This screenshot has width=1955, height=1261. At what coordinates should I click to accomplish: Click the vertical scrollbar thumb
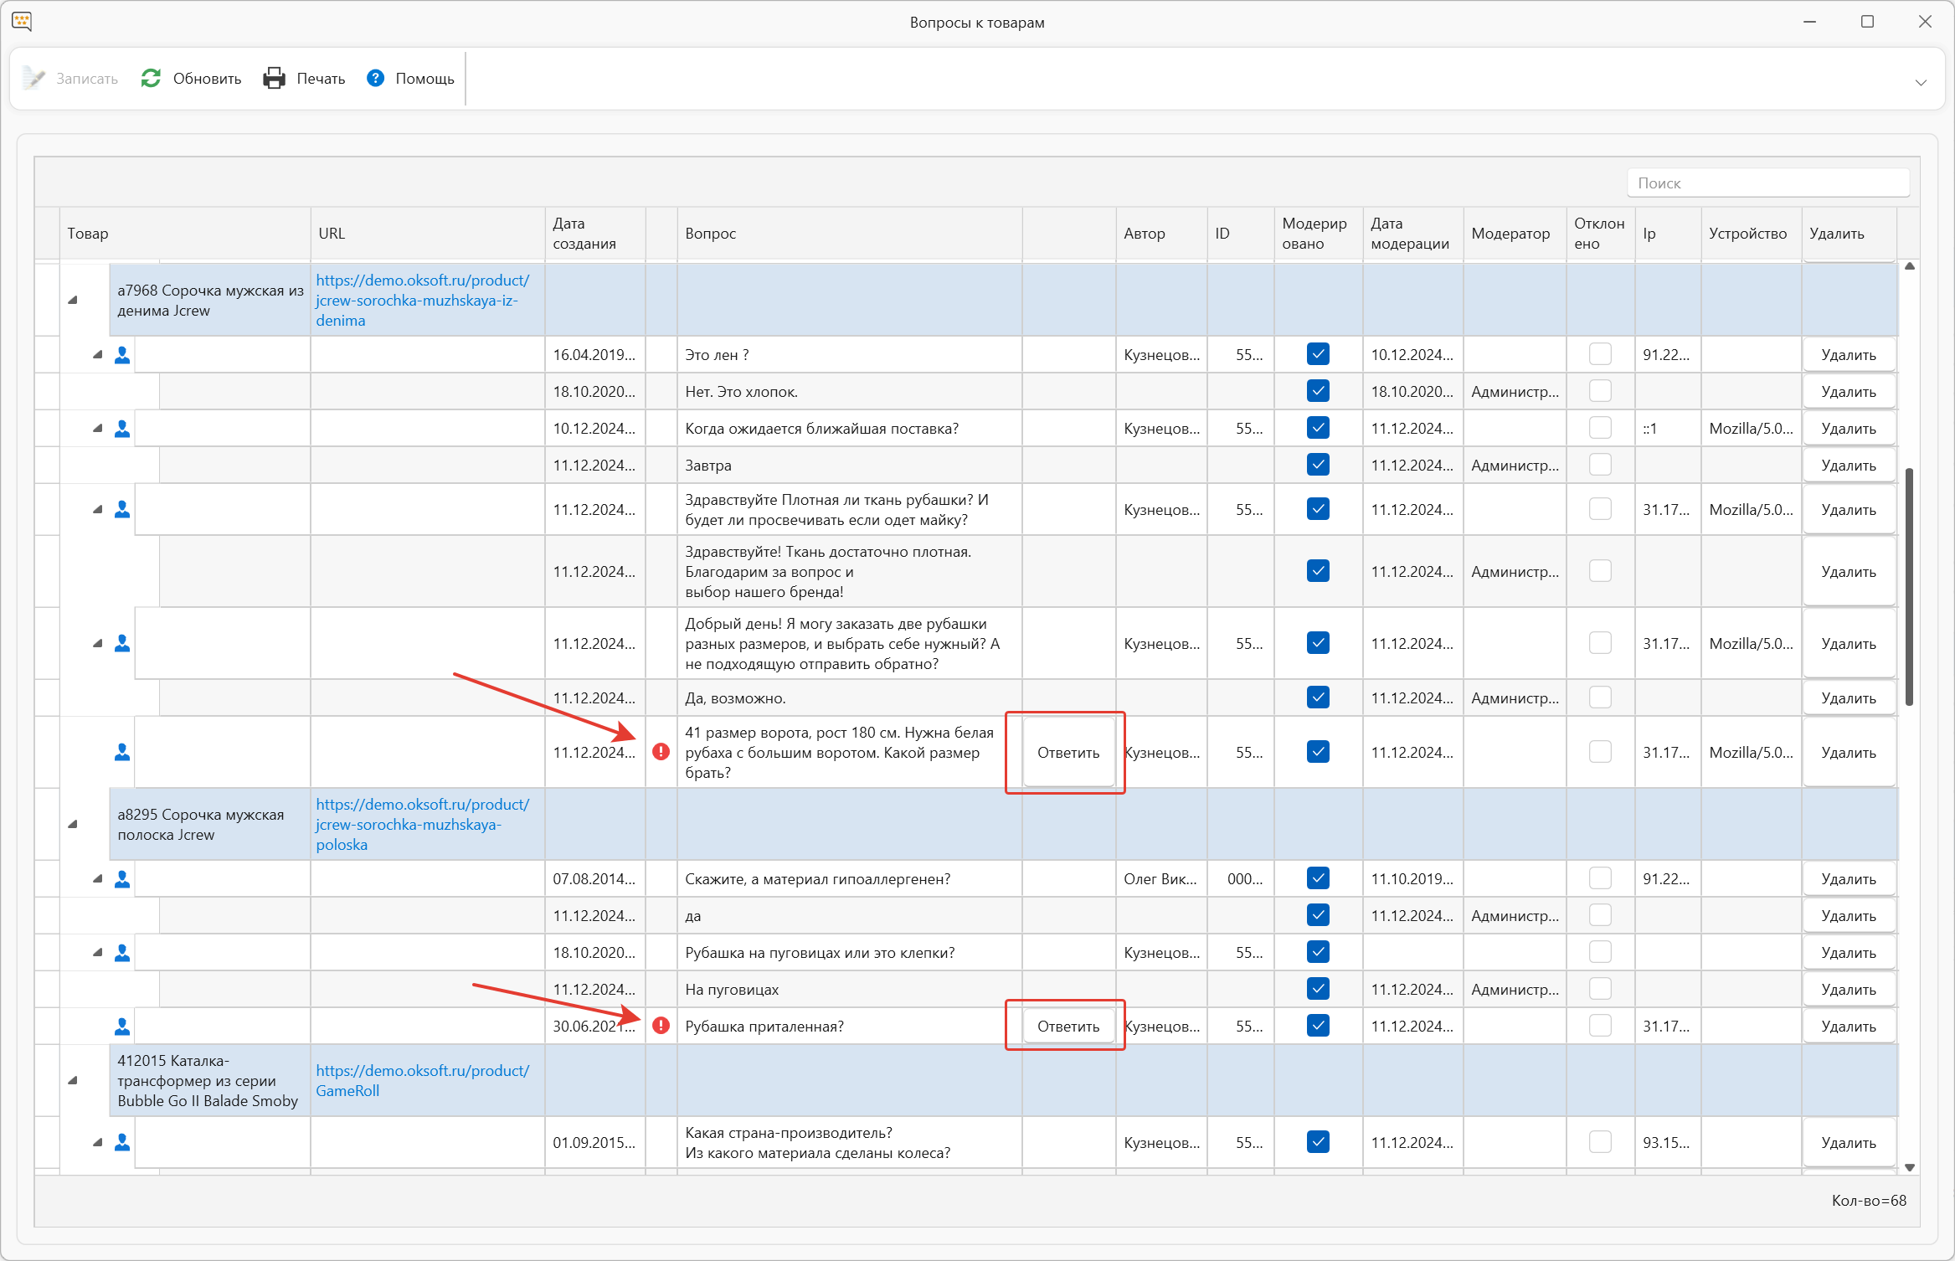[x=1910, y=586]
